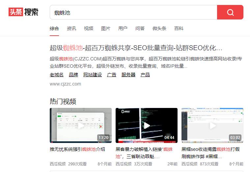Switch to the 资讯 tab
This screenshot has height=172, width=250.
(71, 28)
